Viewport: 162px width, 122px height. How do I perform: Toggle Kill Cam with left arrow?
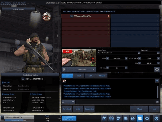coord(107,68)
